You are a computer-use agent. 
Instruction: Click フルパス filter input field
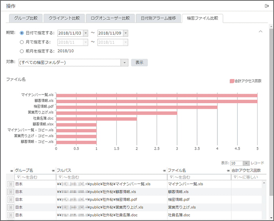coord(111,177)
